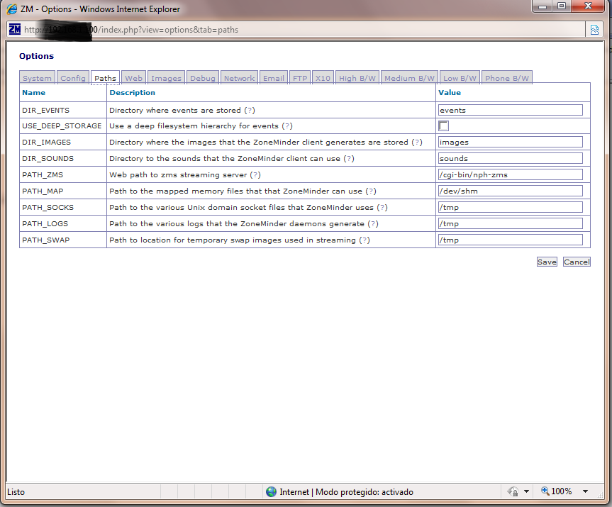Open the security status dropdown arrow
This screenshot has width=612, height=507.
pos(526,491)
